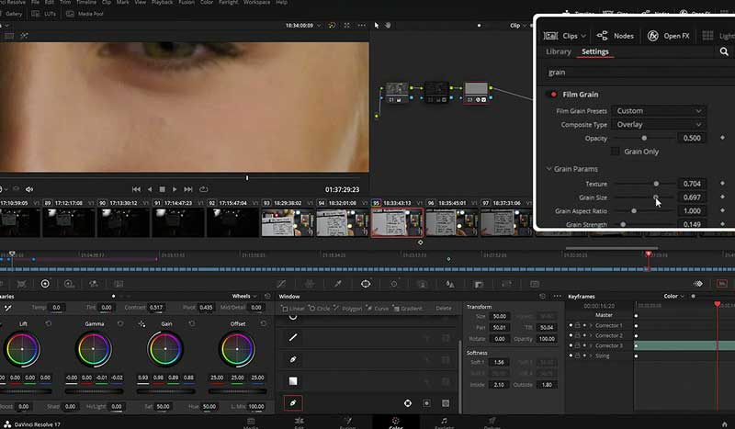Image resolution: width=735 pixels, height=429 pixels.
Task: Open the Media Pool panel
Action: tap(85, 14)
